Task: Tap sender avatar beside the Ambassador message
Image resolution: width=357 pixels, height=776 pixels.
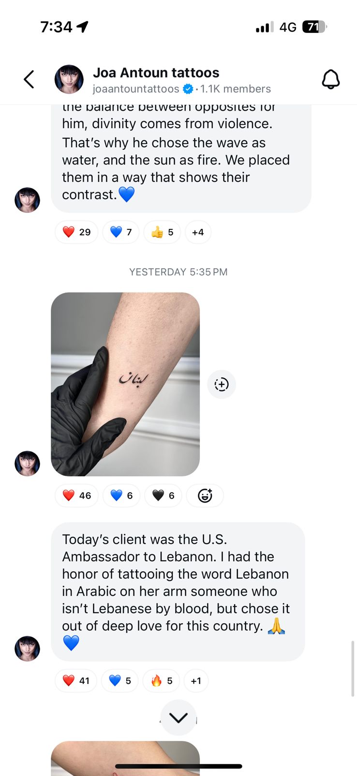Action: click(28, 649)
